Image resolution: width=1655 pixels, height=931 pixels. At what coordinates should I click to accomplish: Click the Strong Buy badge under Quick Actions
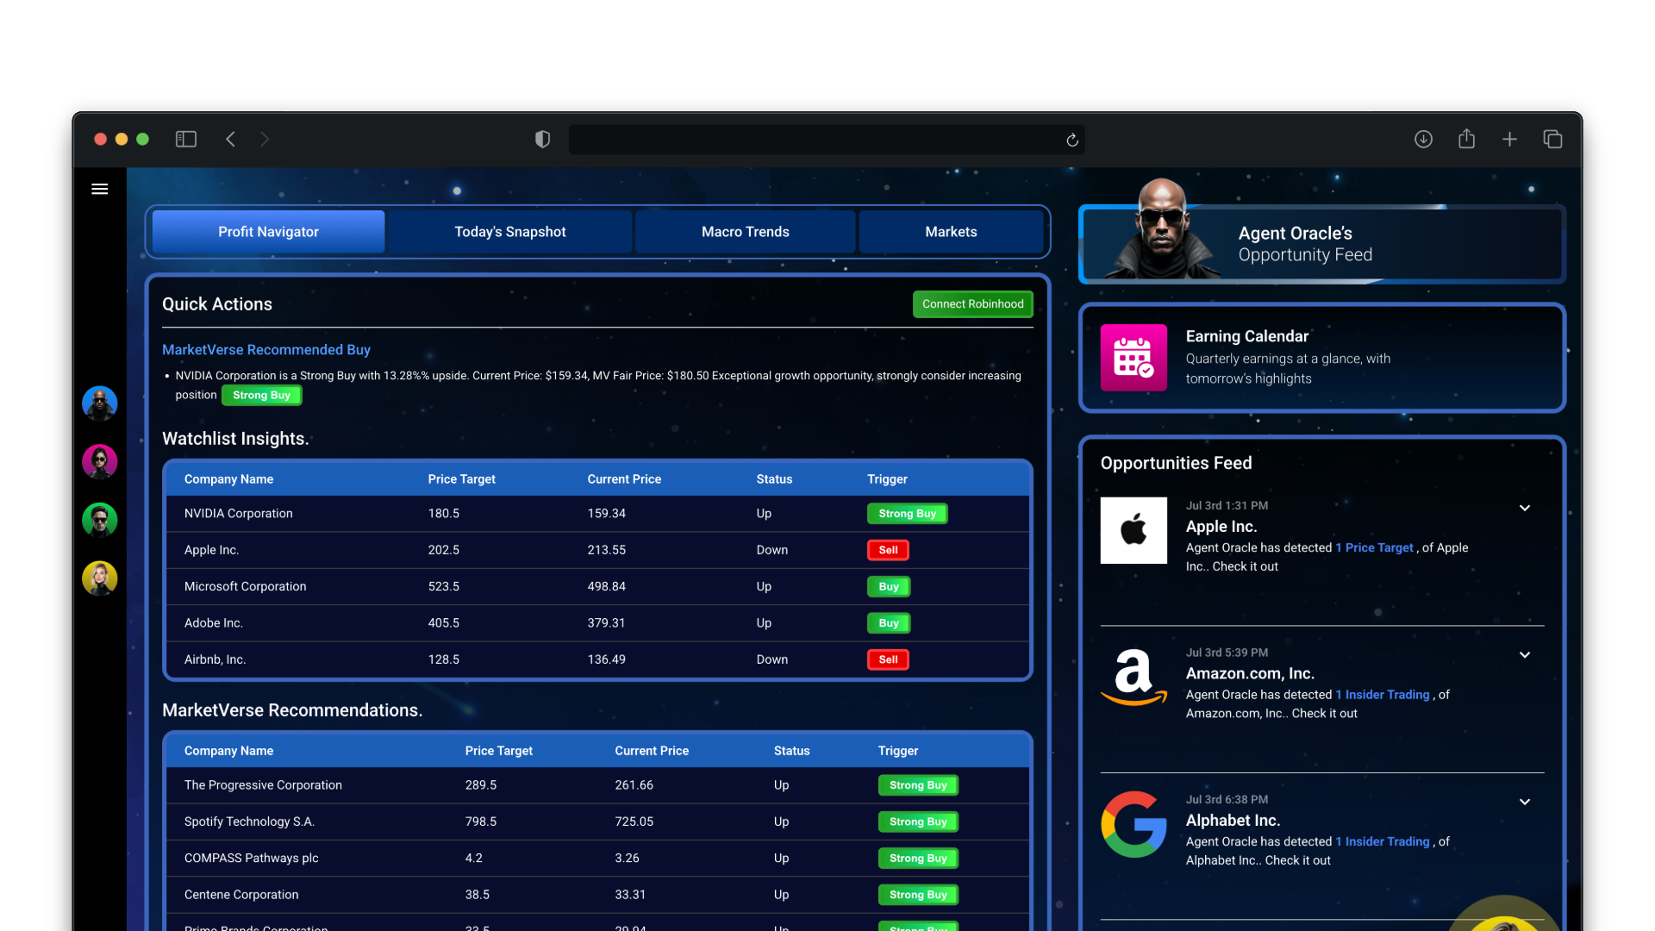point(261,396)
